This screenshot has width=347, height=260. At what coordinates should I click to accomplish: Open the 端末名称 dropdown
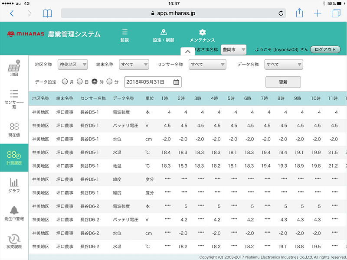click(x=134, y=65)
